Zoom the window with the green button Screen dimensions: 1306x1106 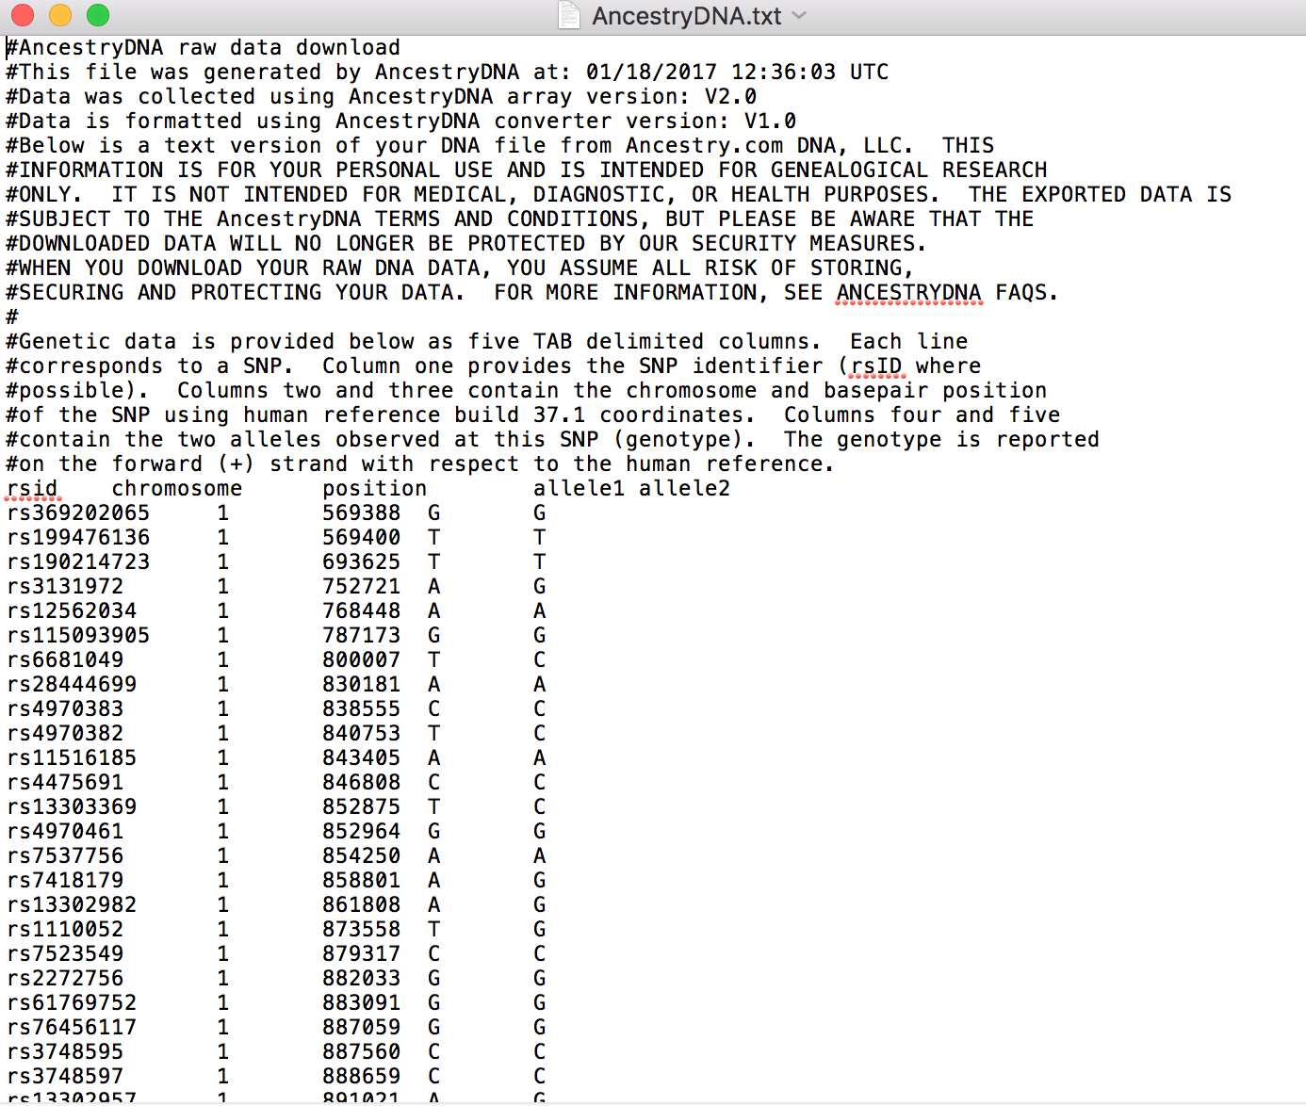97,15
